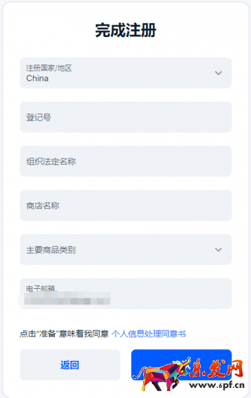The height and width of the screenshot is (398, 251).
Task: Click into the 电子邮箱 email field
Action: tap(125, 294)
